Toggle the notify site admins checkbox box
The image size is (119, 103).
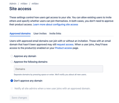click(x=12, y=88)
